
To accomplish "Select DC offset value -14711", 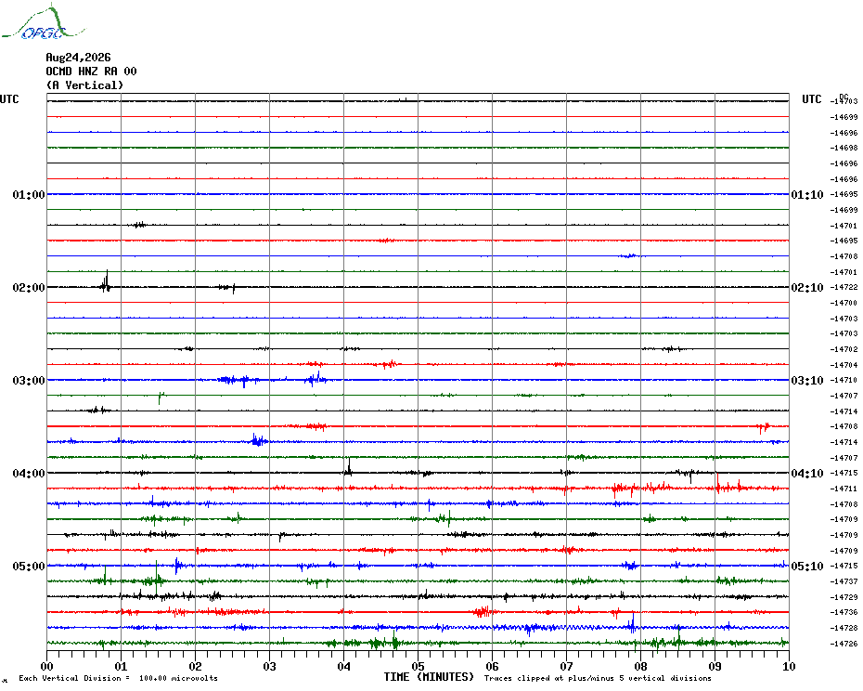I will 844,489.
